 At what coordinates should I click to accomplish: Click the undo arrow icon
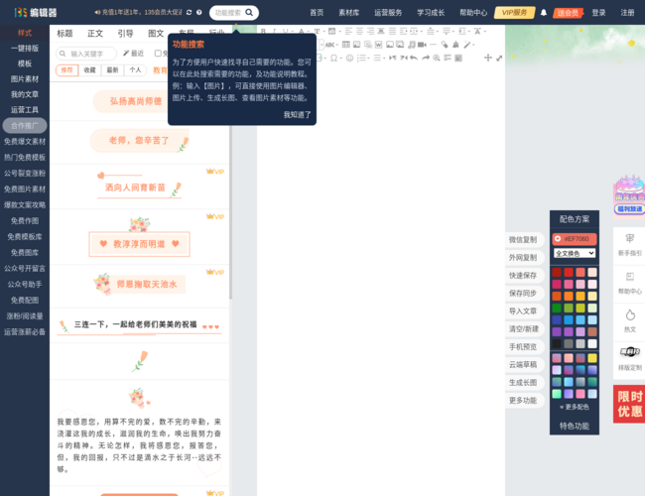[414, 58]
